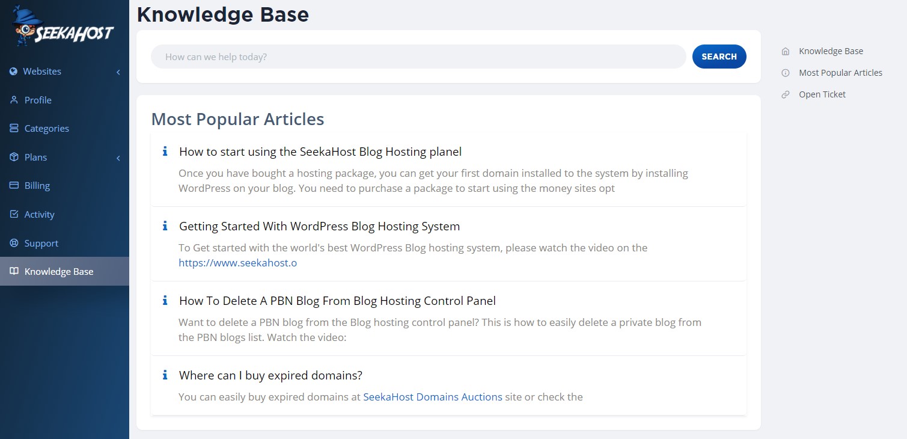Click the info circle icon beside Most Popular Articles link

coord(785,73)
